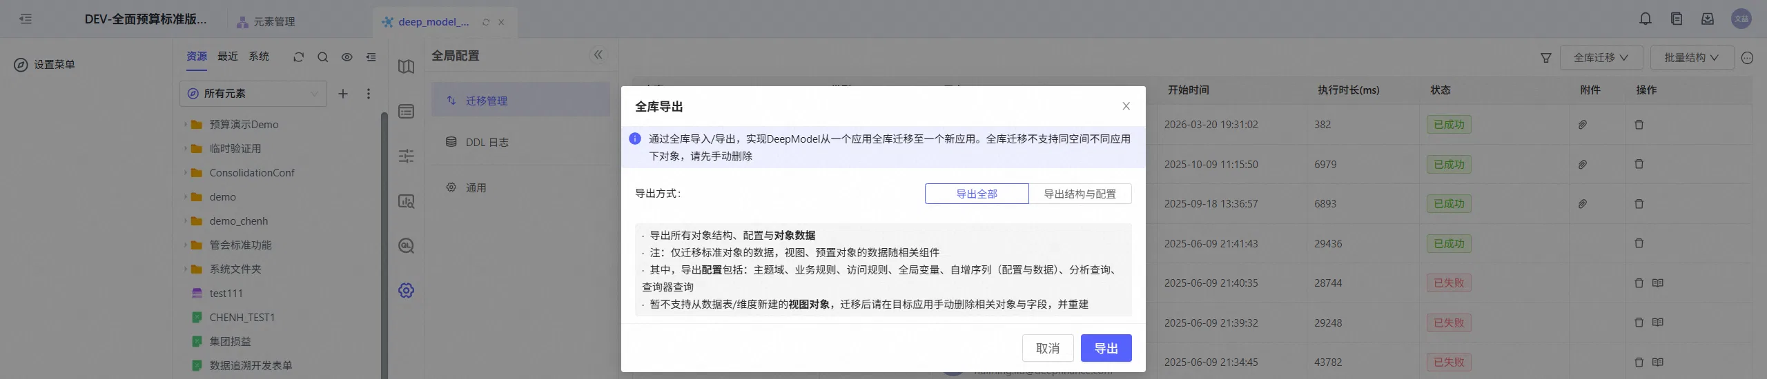Open the download inbox icon in header
Image resolution: width=1767 pixels, height=379 pixels.
click(x=1708, y=19)
